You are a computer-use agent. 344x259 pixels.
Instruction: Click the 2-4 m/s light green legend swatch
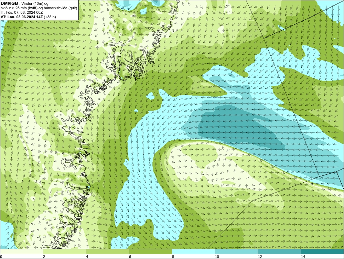tap(65, 251)
